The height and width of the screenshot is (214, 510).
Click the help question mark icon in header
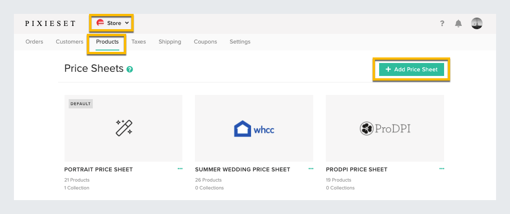point(442,23)
